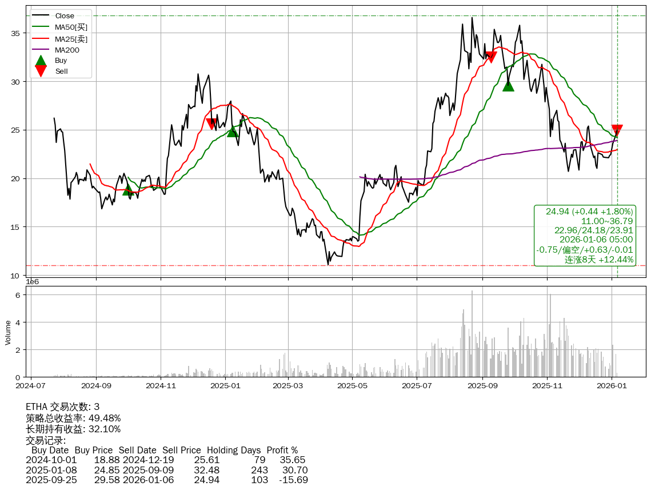The width and height of the screenshot is (651, 490).
Task: Click the -15.69 profit value
Action: click(x=294, y=480)
